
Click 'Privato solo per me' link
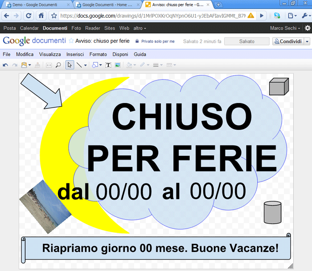click(158, 41)
